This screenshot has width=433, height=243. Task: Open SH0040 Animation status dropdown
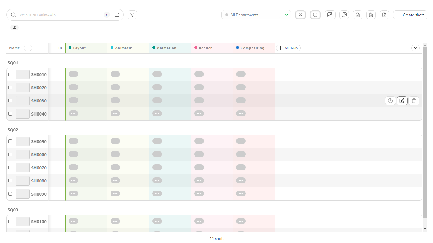tap(157, 114)
